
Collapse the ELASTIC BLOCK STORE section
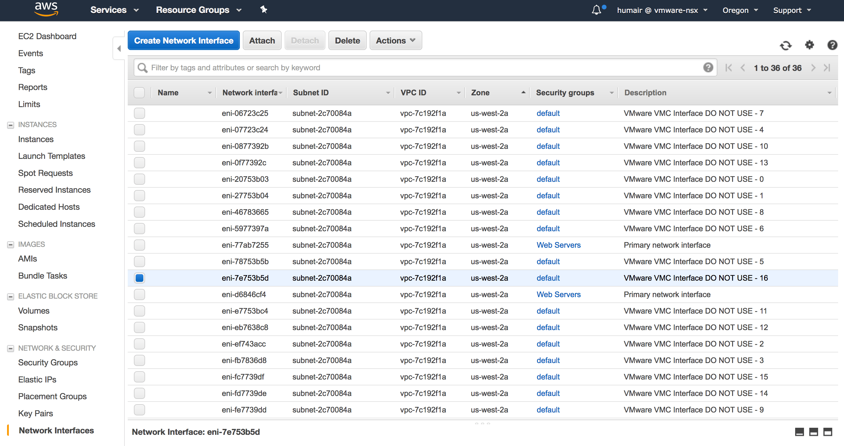coord(11,296)
